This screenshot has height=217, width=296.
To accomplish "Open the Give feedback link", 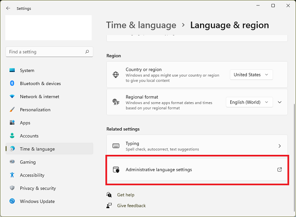I will coord(131,205).
